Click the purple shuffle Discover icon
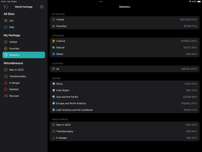This screenshot has width=202, height=152. [x=6, y=96]
